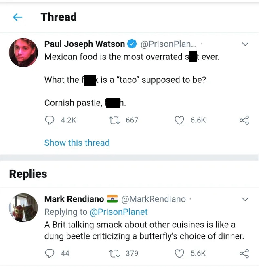Like the reply with 5.6K likes

(x=179, y=253)
